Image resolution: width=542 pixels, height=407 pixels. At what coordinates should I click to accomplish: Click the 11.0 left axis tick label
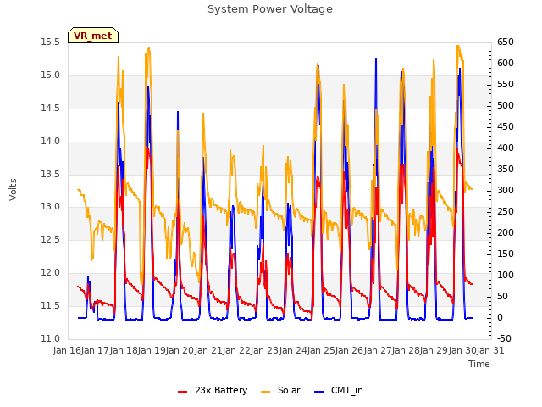pyautogui.click(x=50, y=338)
